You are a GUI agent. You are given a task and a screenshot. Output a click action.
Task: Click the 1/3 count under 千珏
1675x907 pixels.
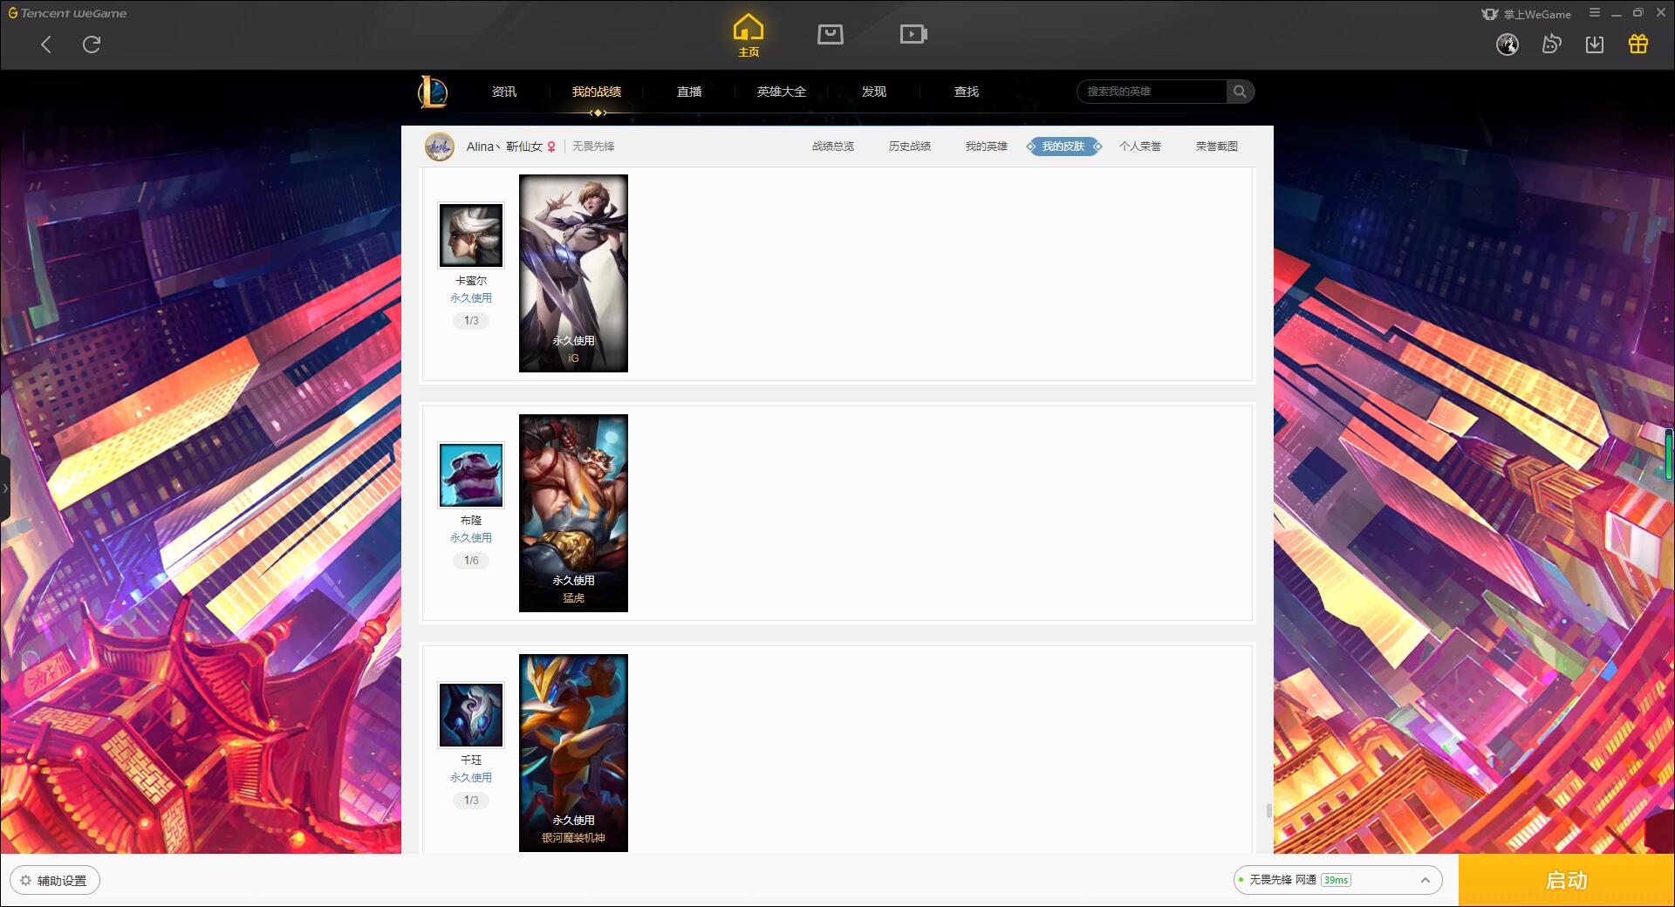tap(471, 801)
